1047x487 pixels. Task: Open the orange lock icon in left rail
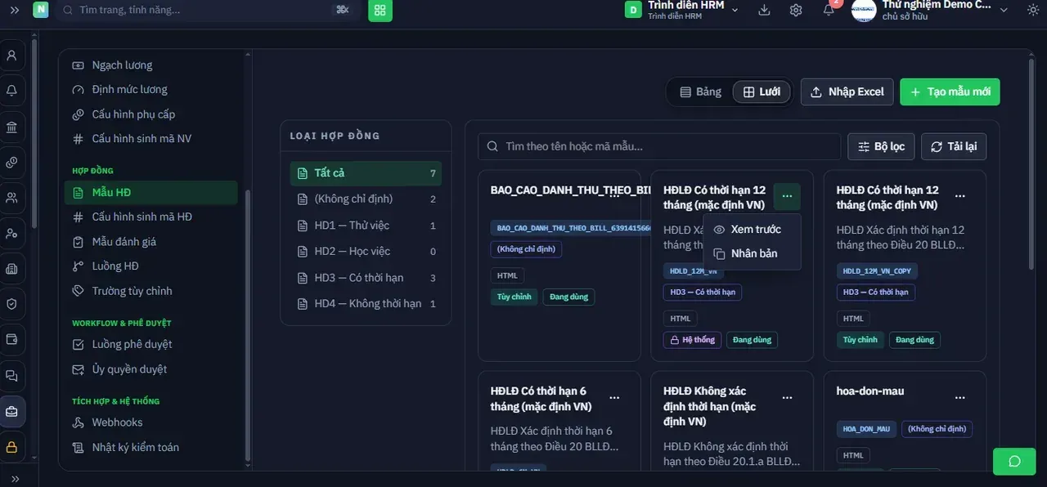12,447
